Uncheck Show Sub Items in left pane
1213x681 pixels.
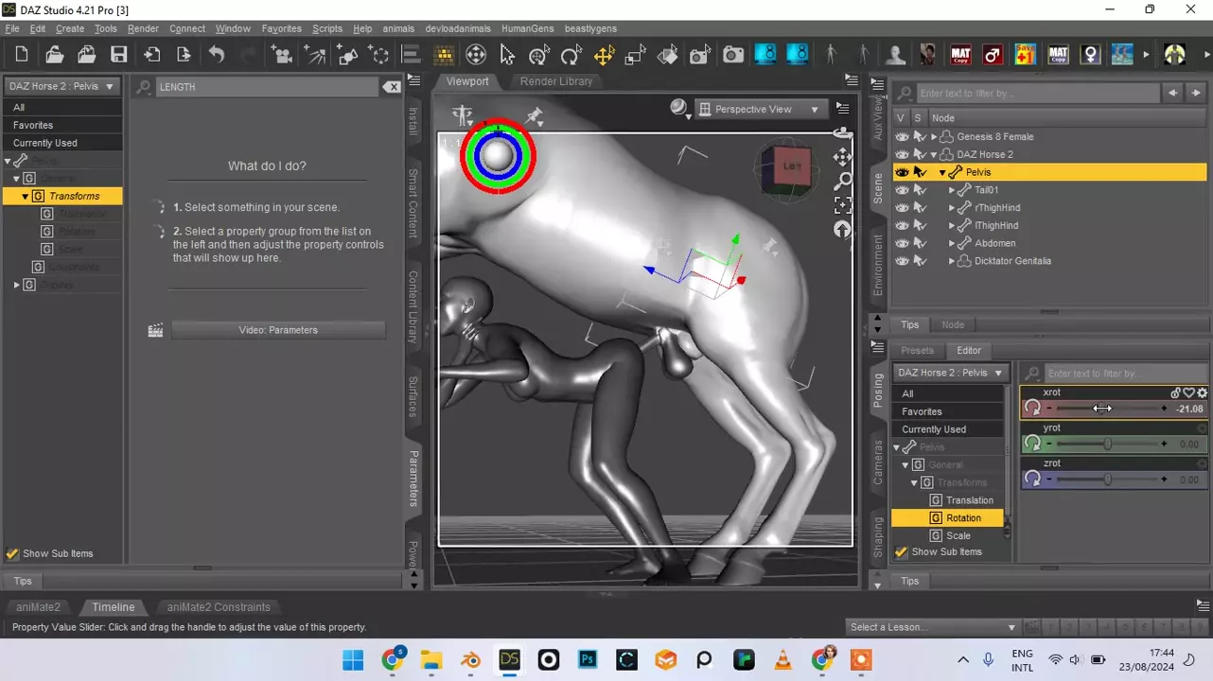[x=12, y=554]
